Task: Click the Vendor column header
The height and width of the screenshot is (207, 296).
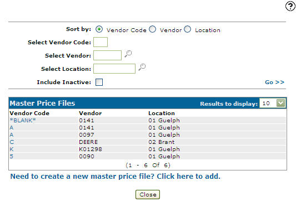Action: [x=90, y=113]
